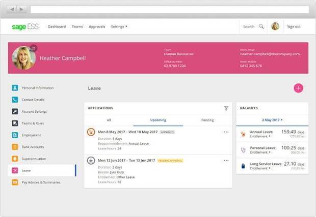Open the applications filter funnel icon
The height and width of the screenshot is (217, 316).
pyautogui.click(x=226, y=108)
